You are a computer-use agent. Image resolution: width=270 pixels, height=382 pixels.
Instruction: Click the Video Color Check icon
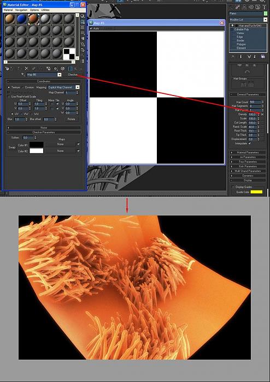83,39
